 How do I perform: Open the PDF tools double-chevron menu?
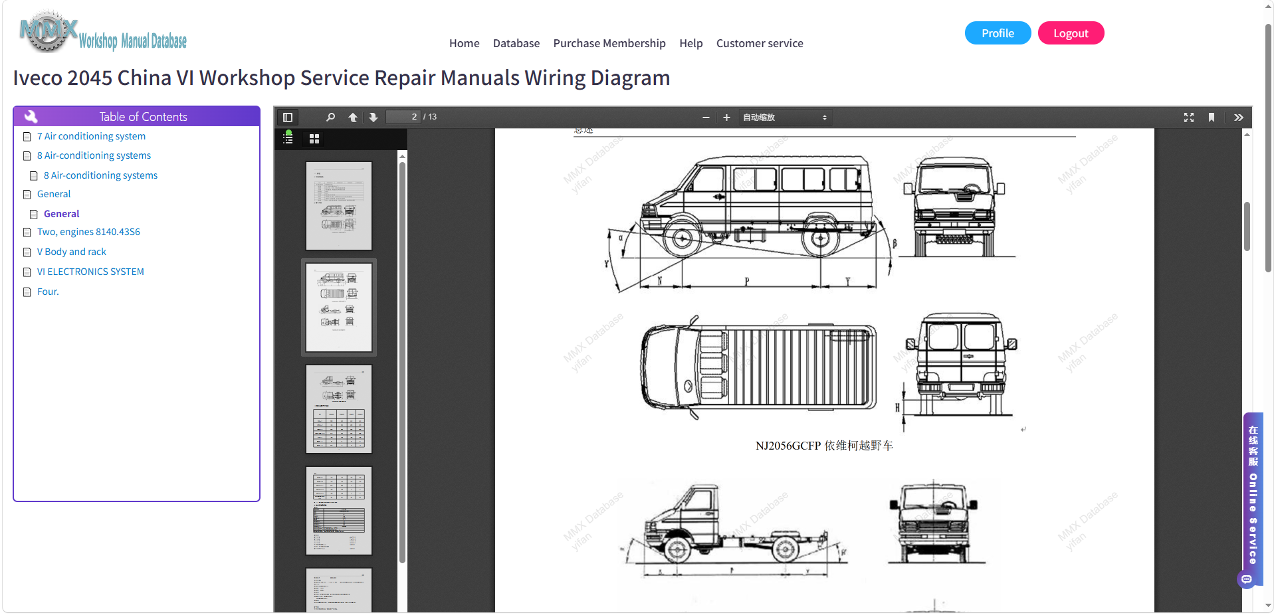1239,118
